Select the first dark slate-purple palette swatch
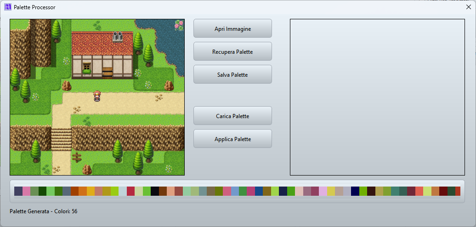The height and width of the screenshot is (227, 476). click(x=18, y=191)
